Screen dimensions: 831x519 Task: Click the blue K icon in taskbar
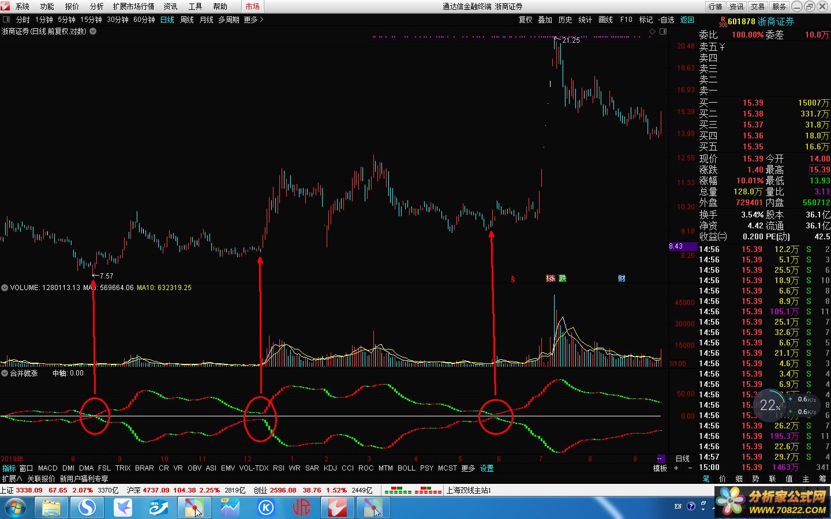[265, 508]
